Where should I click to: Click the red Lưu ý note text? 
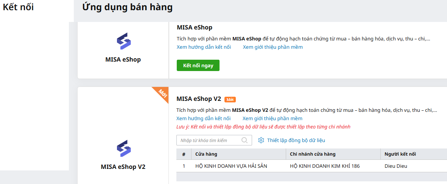click(x=263, y=127)
